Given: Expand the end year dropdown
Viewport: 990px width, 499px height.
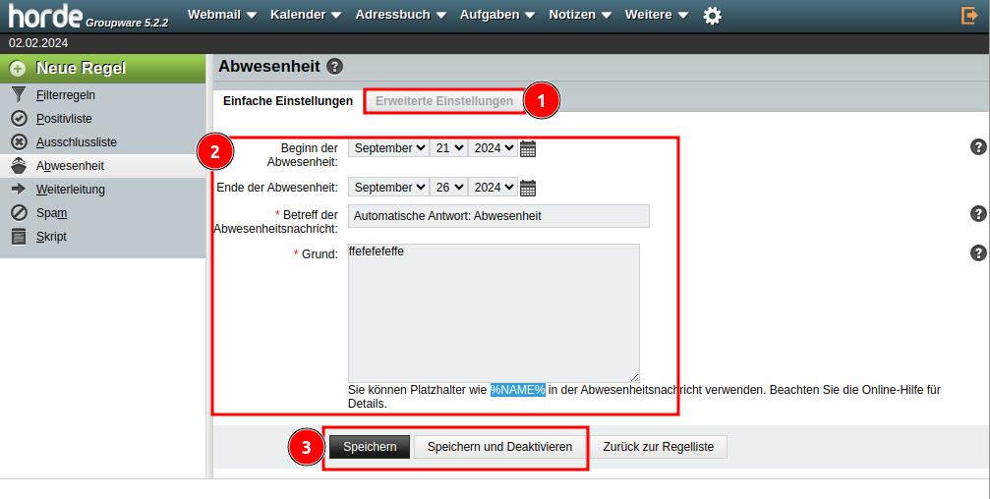Looking at the screenshot, I should click(492, 188).
